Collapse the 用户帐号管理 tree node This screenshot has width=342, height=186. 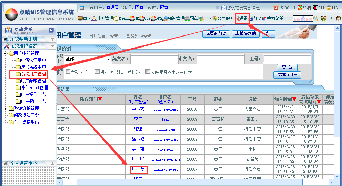(x=6, y=53)
